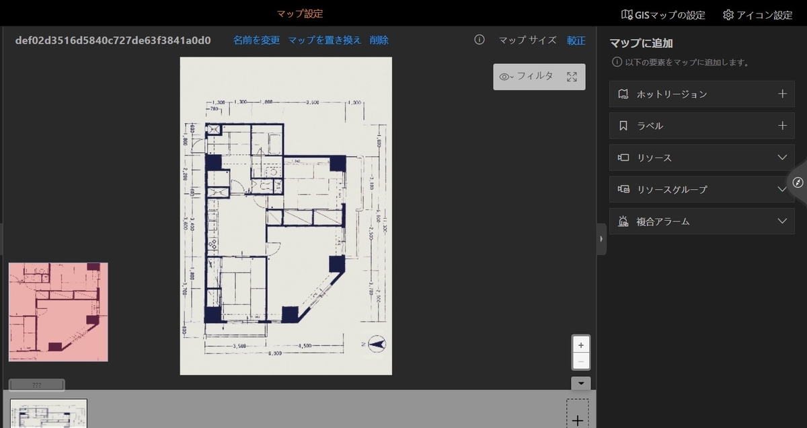Click the リソース camera icon
807x428 pixels.
point(623,157)
